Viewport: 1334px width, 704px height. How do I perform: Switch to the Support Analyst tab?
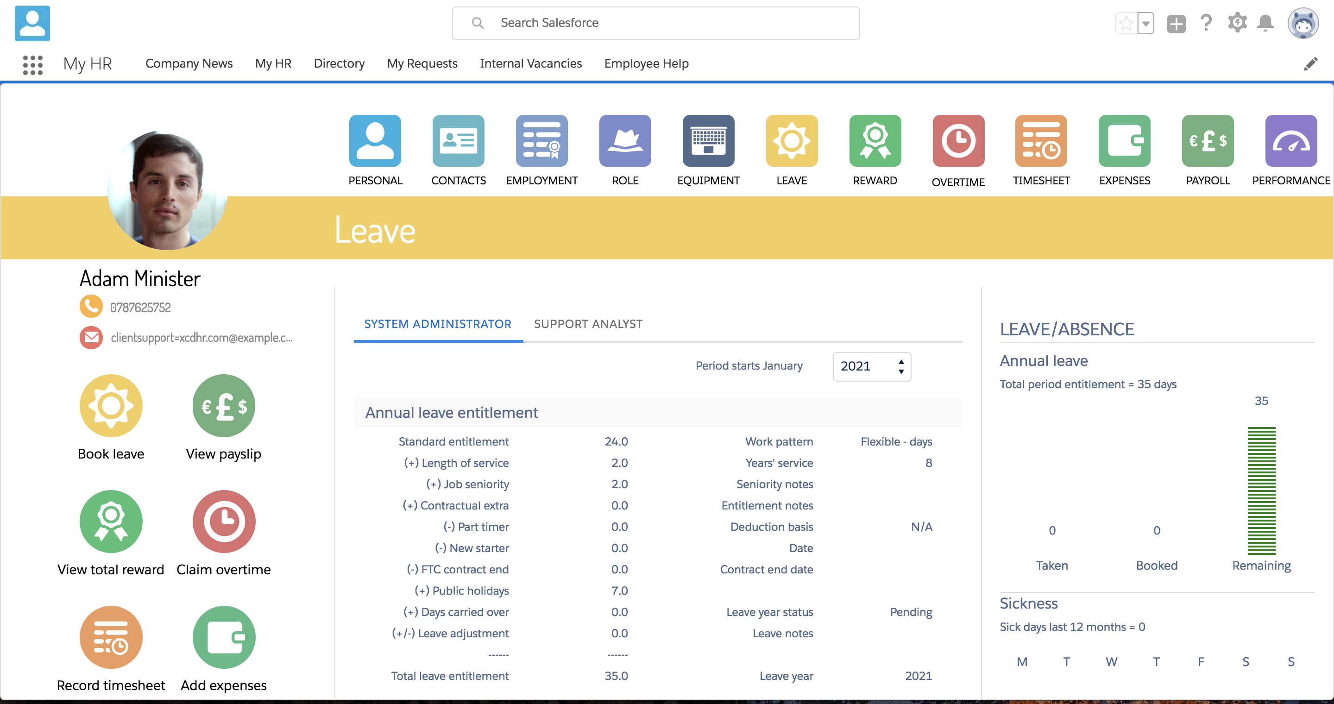click(588, 324)
